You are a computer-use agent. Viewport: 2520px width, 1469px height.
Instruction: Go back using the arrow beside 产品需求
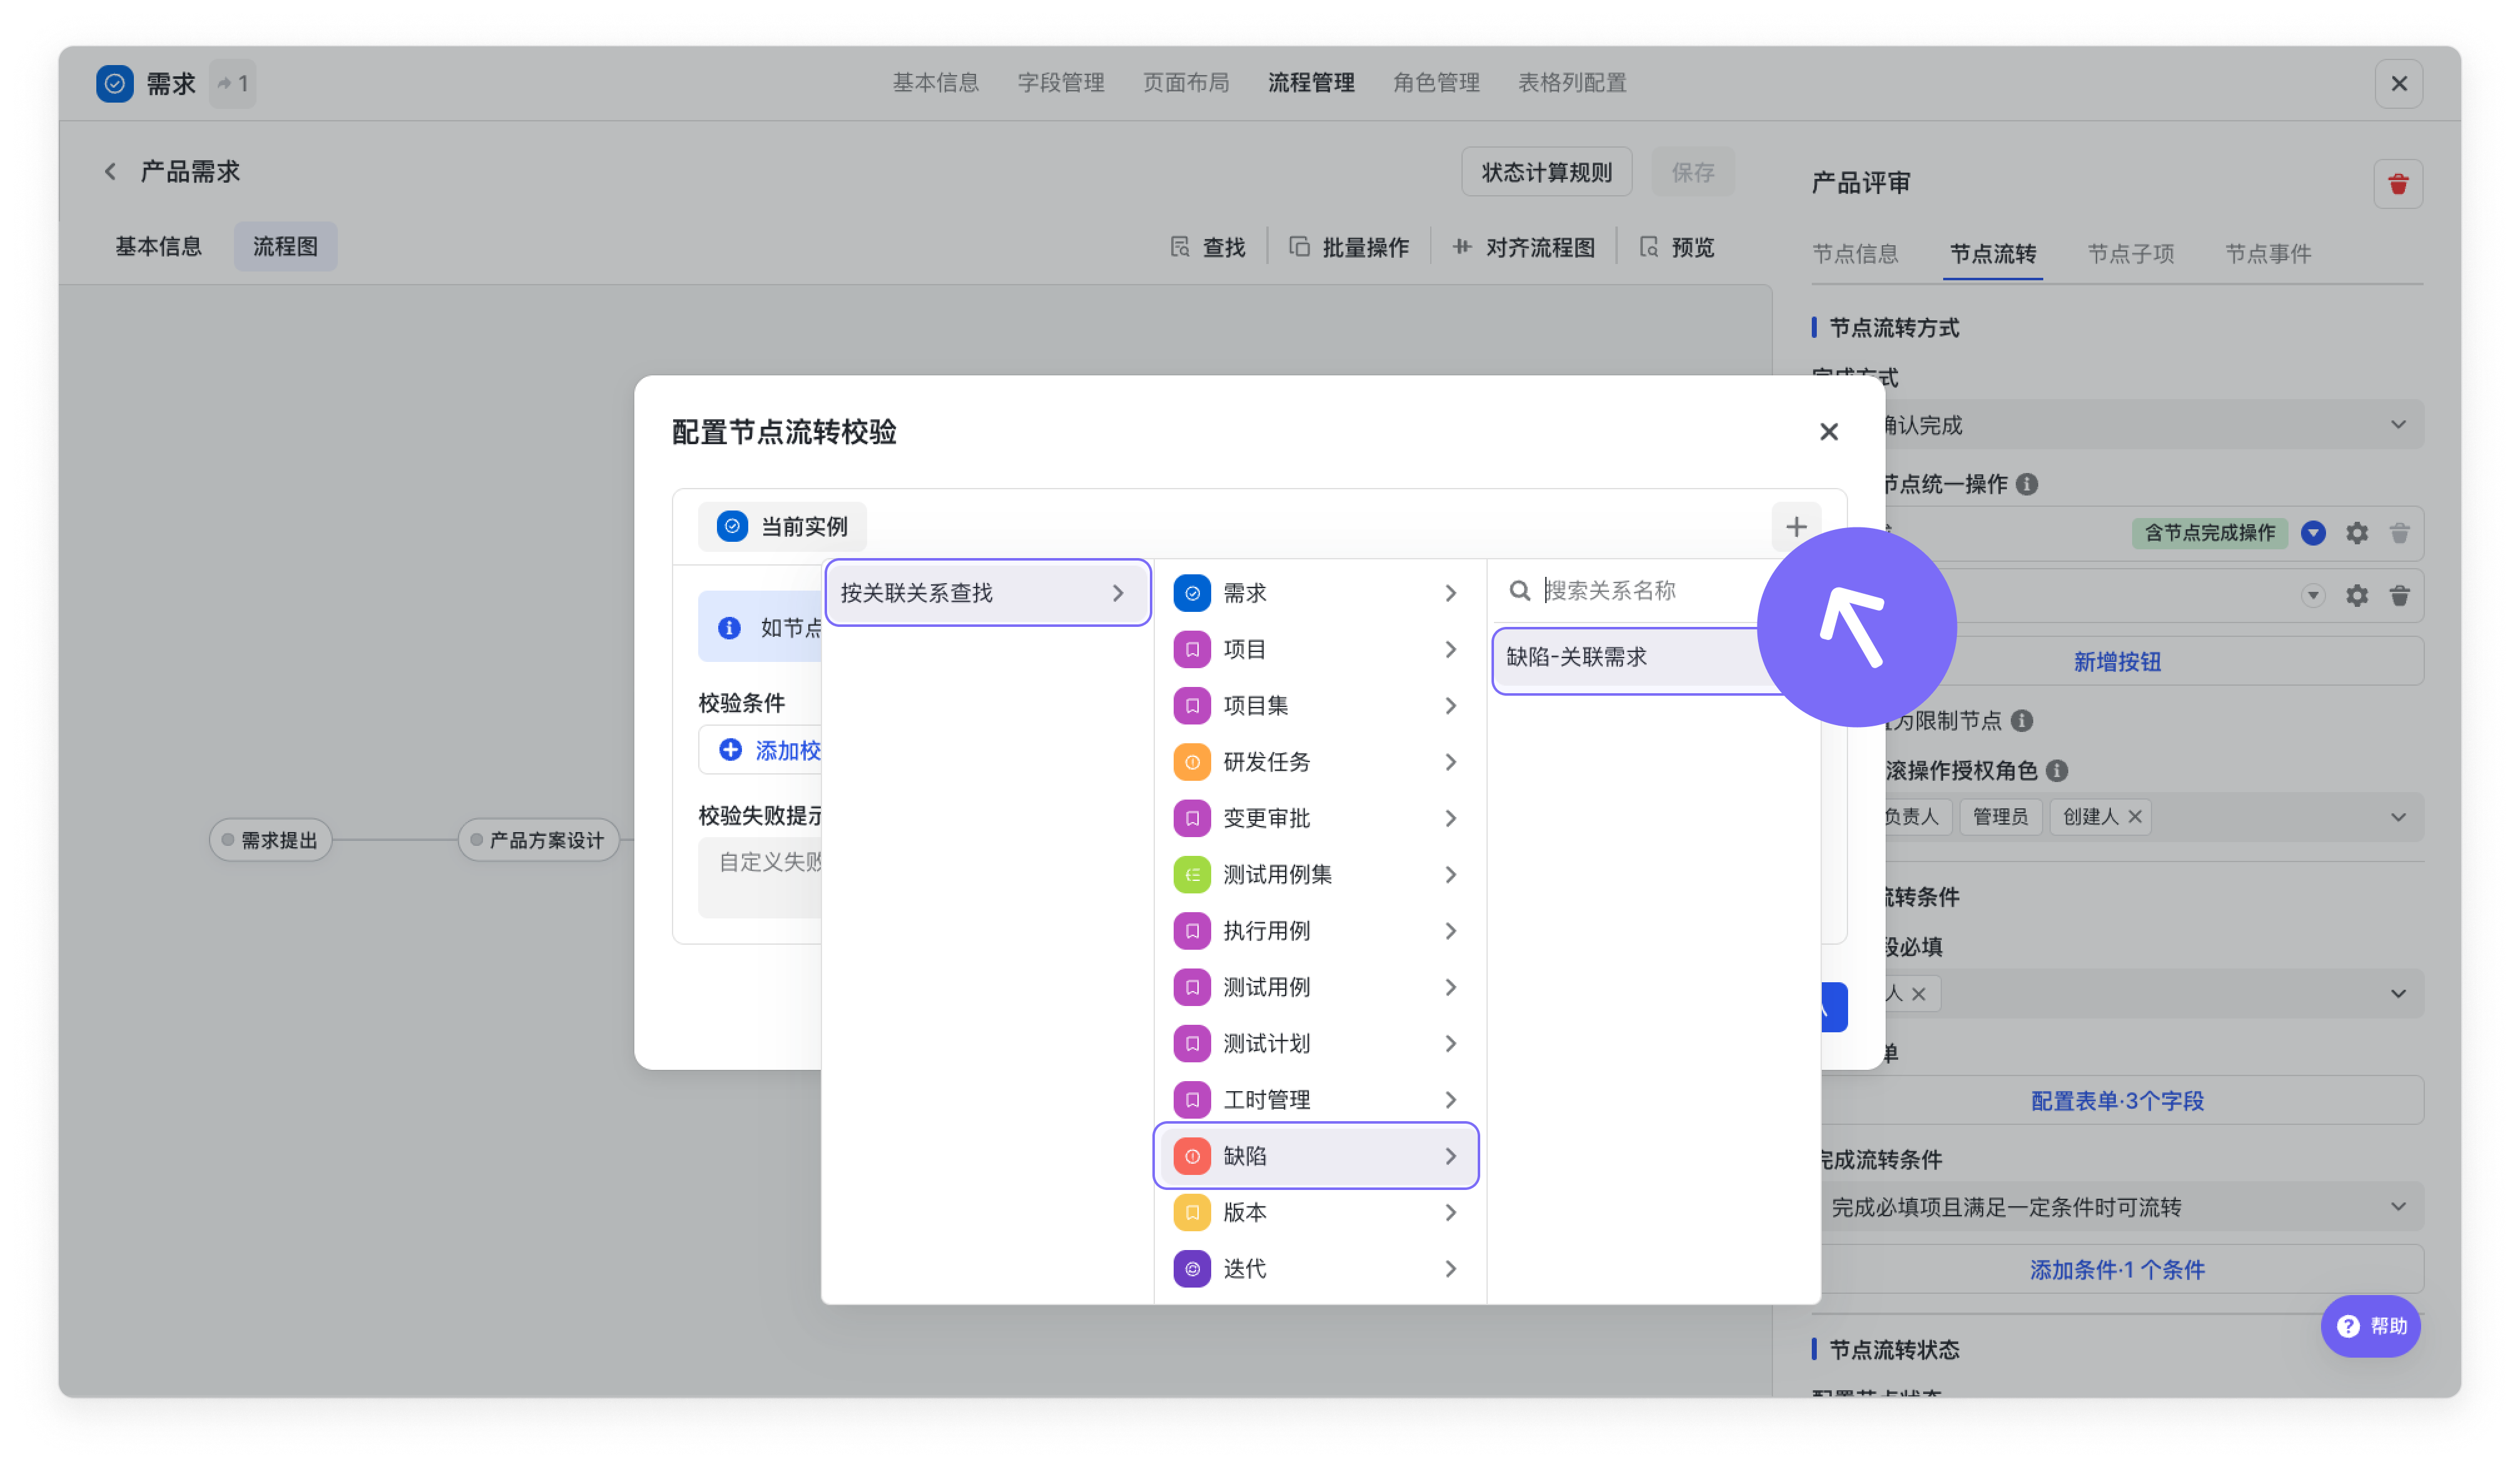pos(110,172)
